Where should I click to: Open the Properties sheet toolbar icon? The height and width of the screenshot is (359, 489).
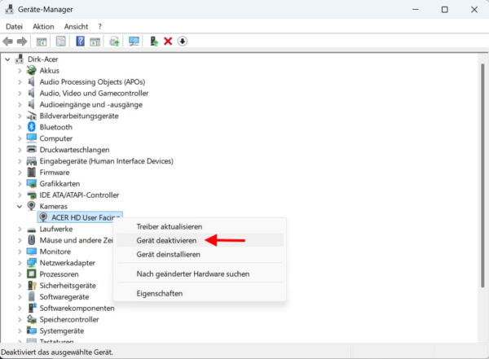click(61, 42)
